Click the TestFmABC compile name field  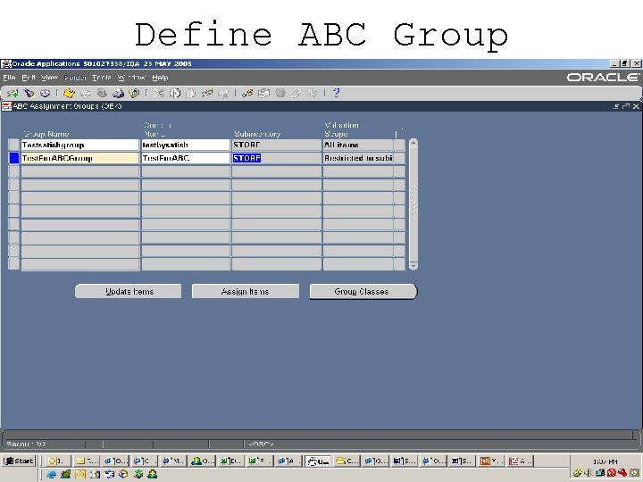[186, 158]
